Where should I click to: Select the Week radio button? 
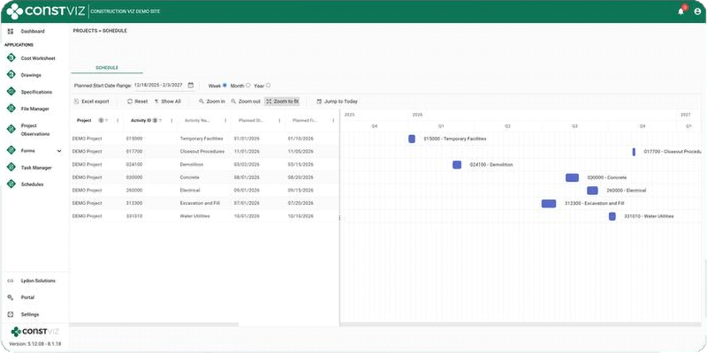pyautogui.click(x=224, y=85)
